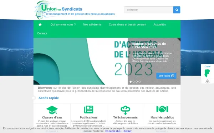Open the Classes d'eau heading link

pyautogui.click(x=52, y=117)
